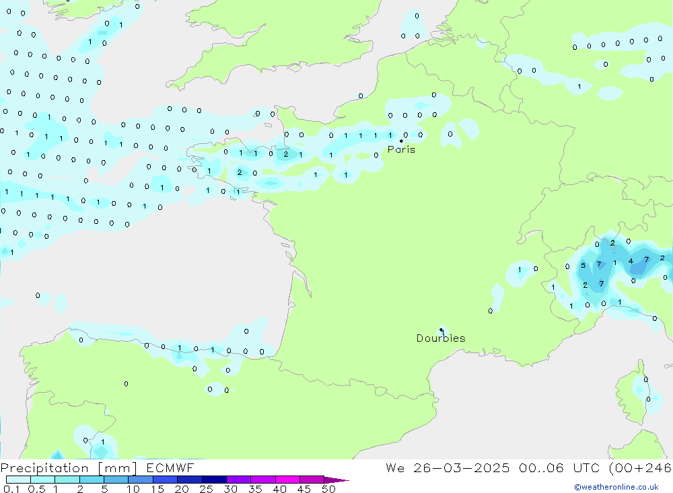Click the Paris location dot marker

(x=401, y=141)
